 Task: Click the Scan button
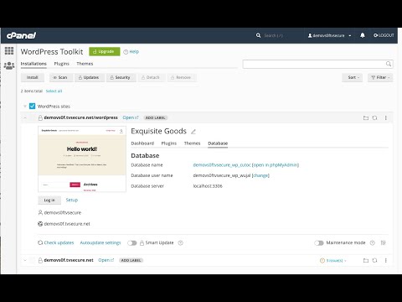click(x=61, y=77)
